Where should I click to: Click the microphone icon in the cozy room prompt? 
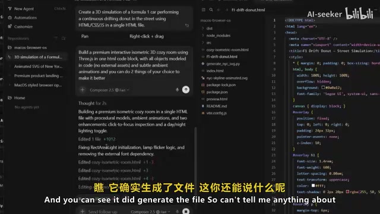pyautogui.click(x=177, y=90)
